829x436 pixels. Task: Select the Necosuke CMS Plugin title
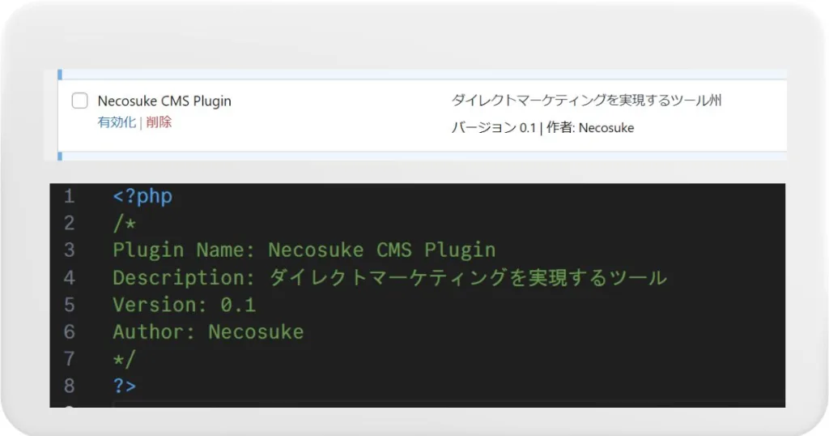[164, 100]
